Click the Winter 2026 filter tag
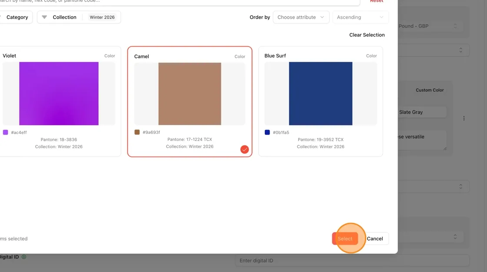This screenshot has width=487, height=272. (x=102, y=17)
